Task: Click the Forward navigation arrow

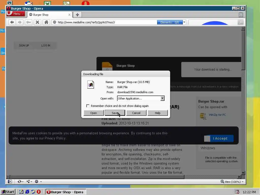Action: click(20, 22)
